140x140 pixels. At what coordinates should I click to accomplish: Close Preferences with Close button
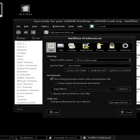(x=125, y=112)
